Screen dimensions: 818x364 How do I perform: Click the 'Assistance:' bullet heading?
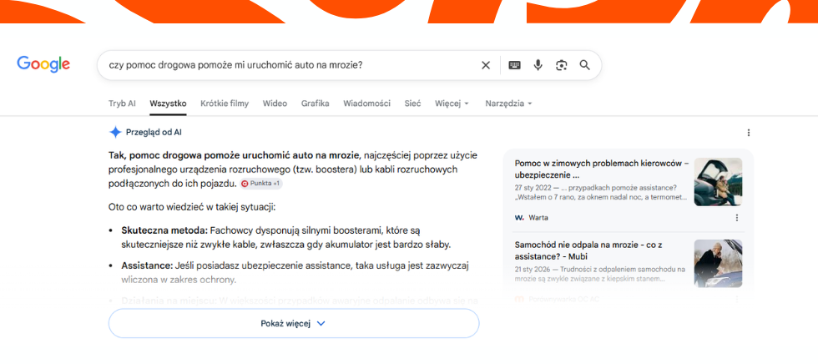[x=147, y=266]
